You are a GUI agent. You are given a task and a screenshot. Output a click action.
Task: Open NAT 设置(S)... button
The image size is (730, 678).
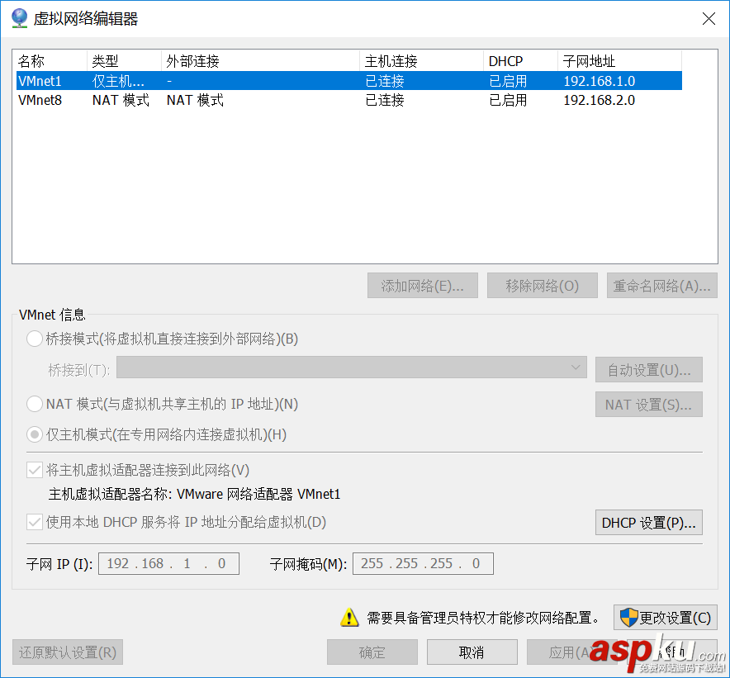(648, 404)
